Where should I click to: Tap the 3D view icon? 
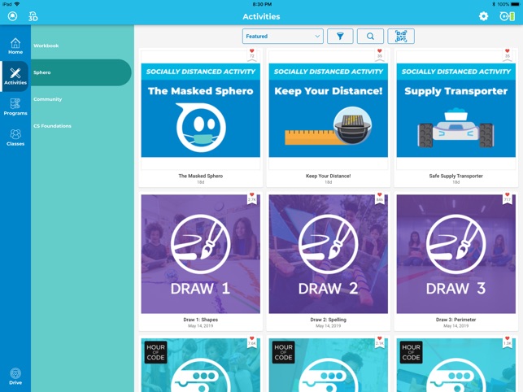(33, 16)
